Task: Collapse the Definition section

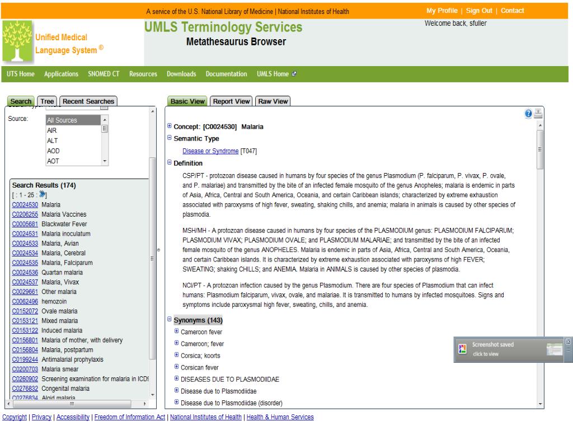Action: coord(169,162)
